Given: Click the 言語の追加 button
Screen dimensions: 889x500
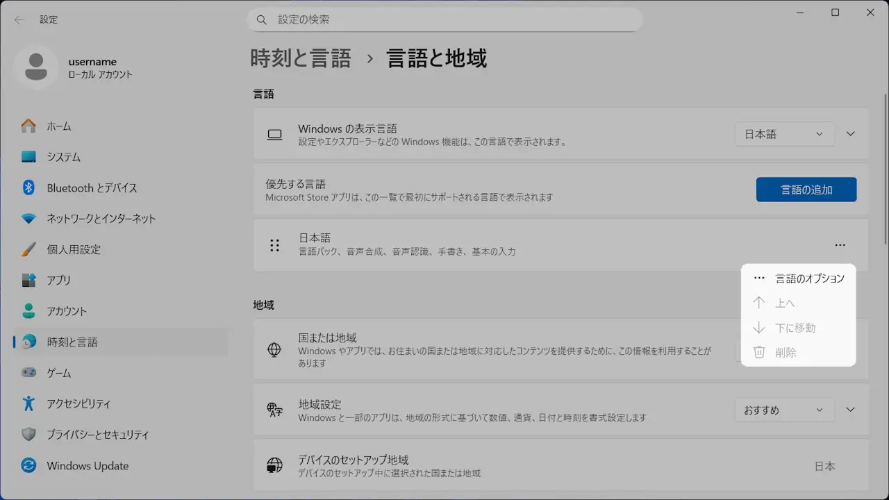Looking at the screenshot, I should [x=806, y=190].
